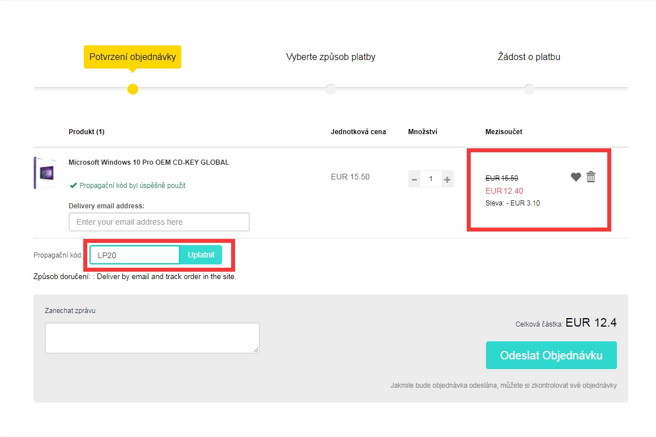This screenshot has height=437, width=656.
Task: Click the Zanechat zprávu message box
Action: [x=152, y=338]
